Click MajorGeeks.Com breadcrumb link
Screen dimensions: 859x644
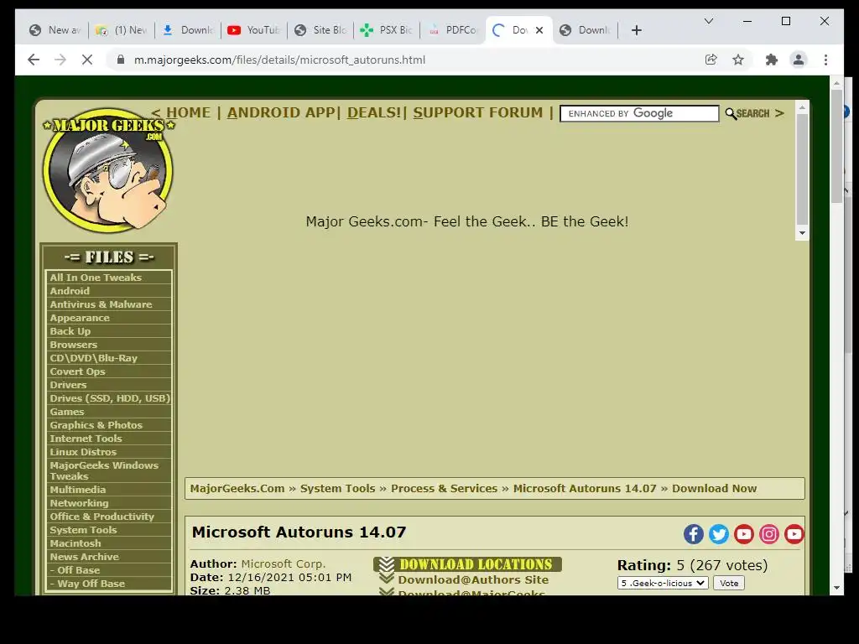tap(237, 489)
